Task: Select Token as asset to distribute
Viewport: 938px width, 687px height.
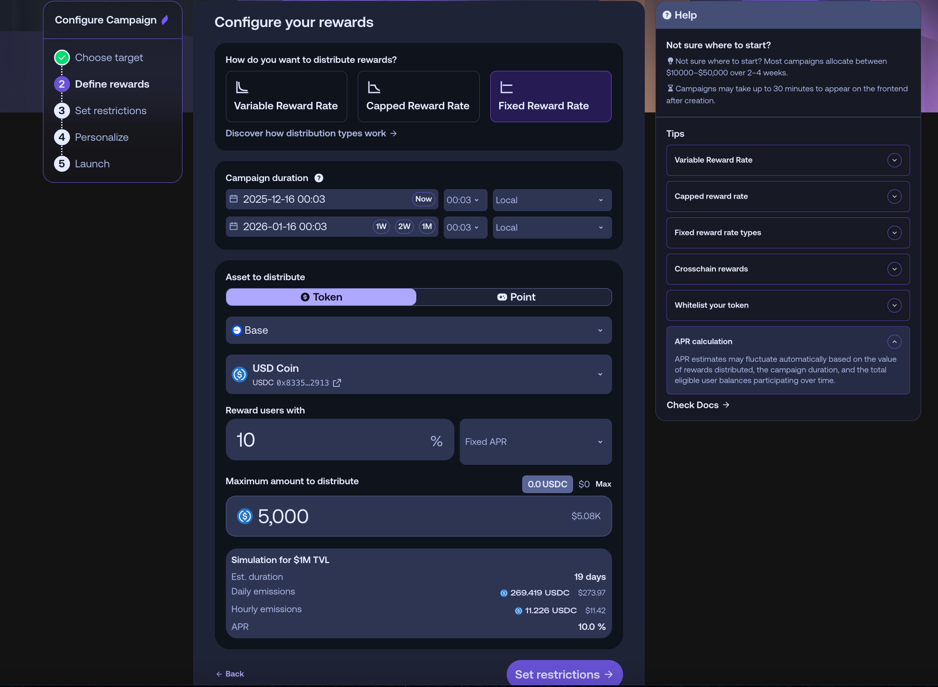Action: pyautogui.click(x=321, y=297)
